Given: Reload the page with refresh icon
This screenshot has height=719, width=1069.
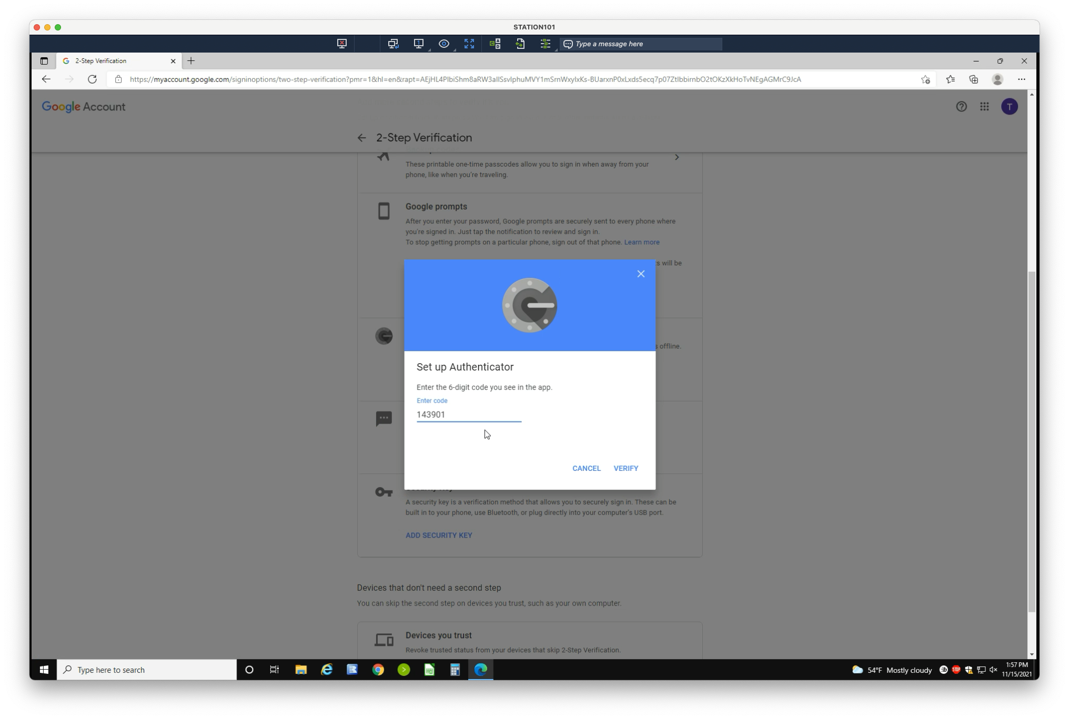Looking at the screenshot, I should pos(92,79).
